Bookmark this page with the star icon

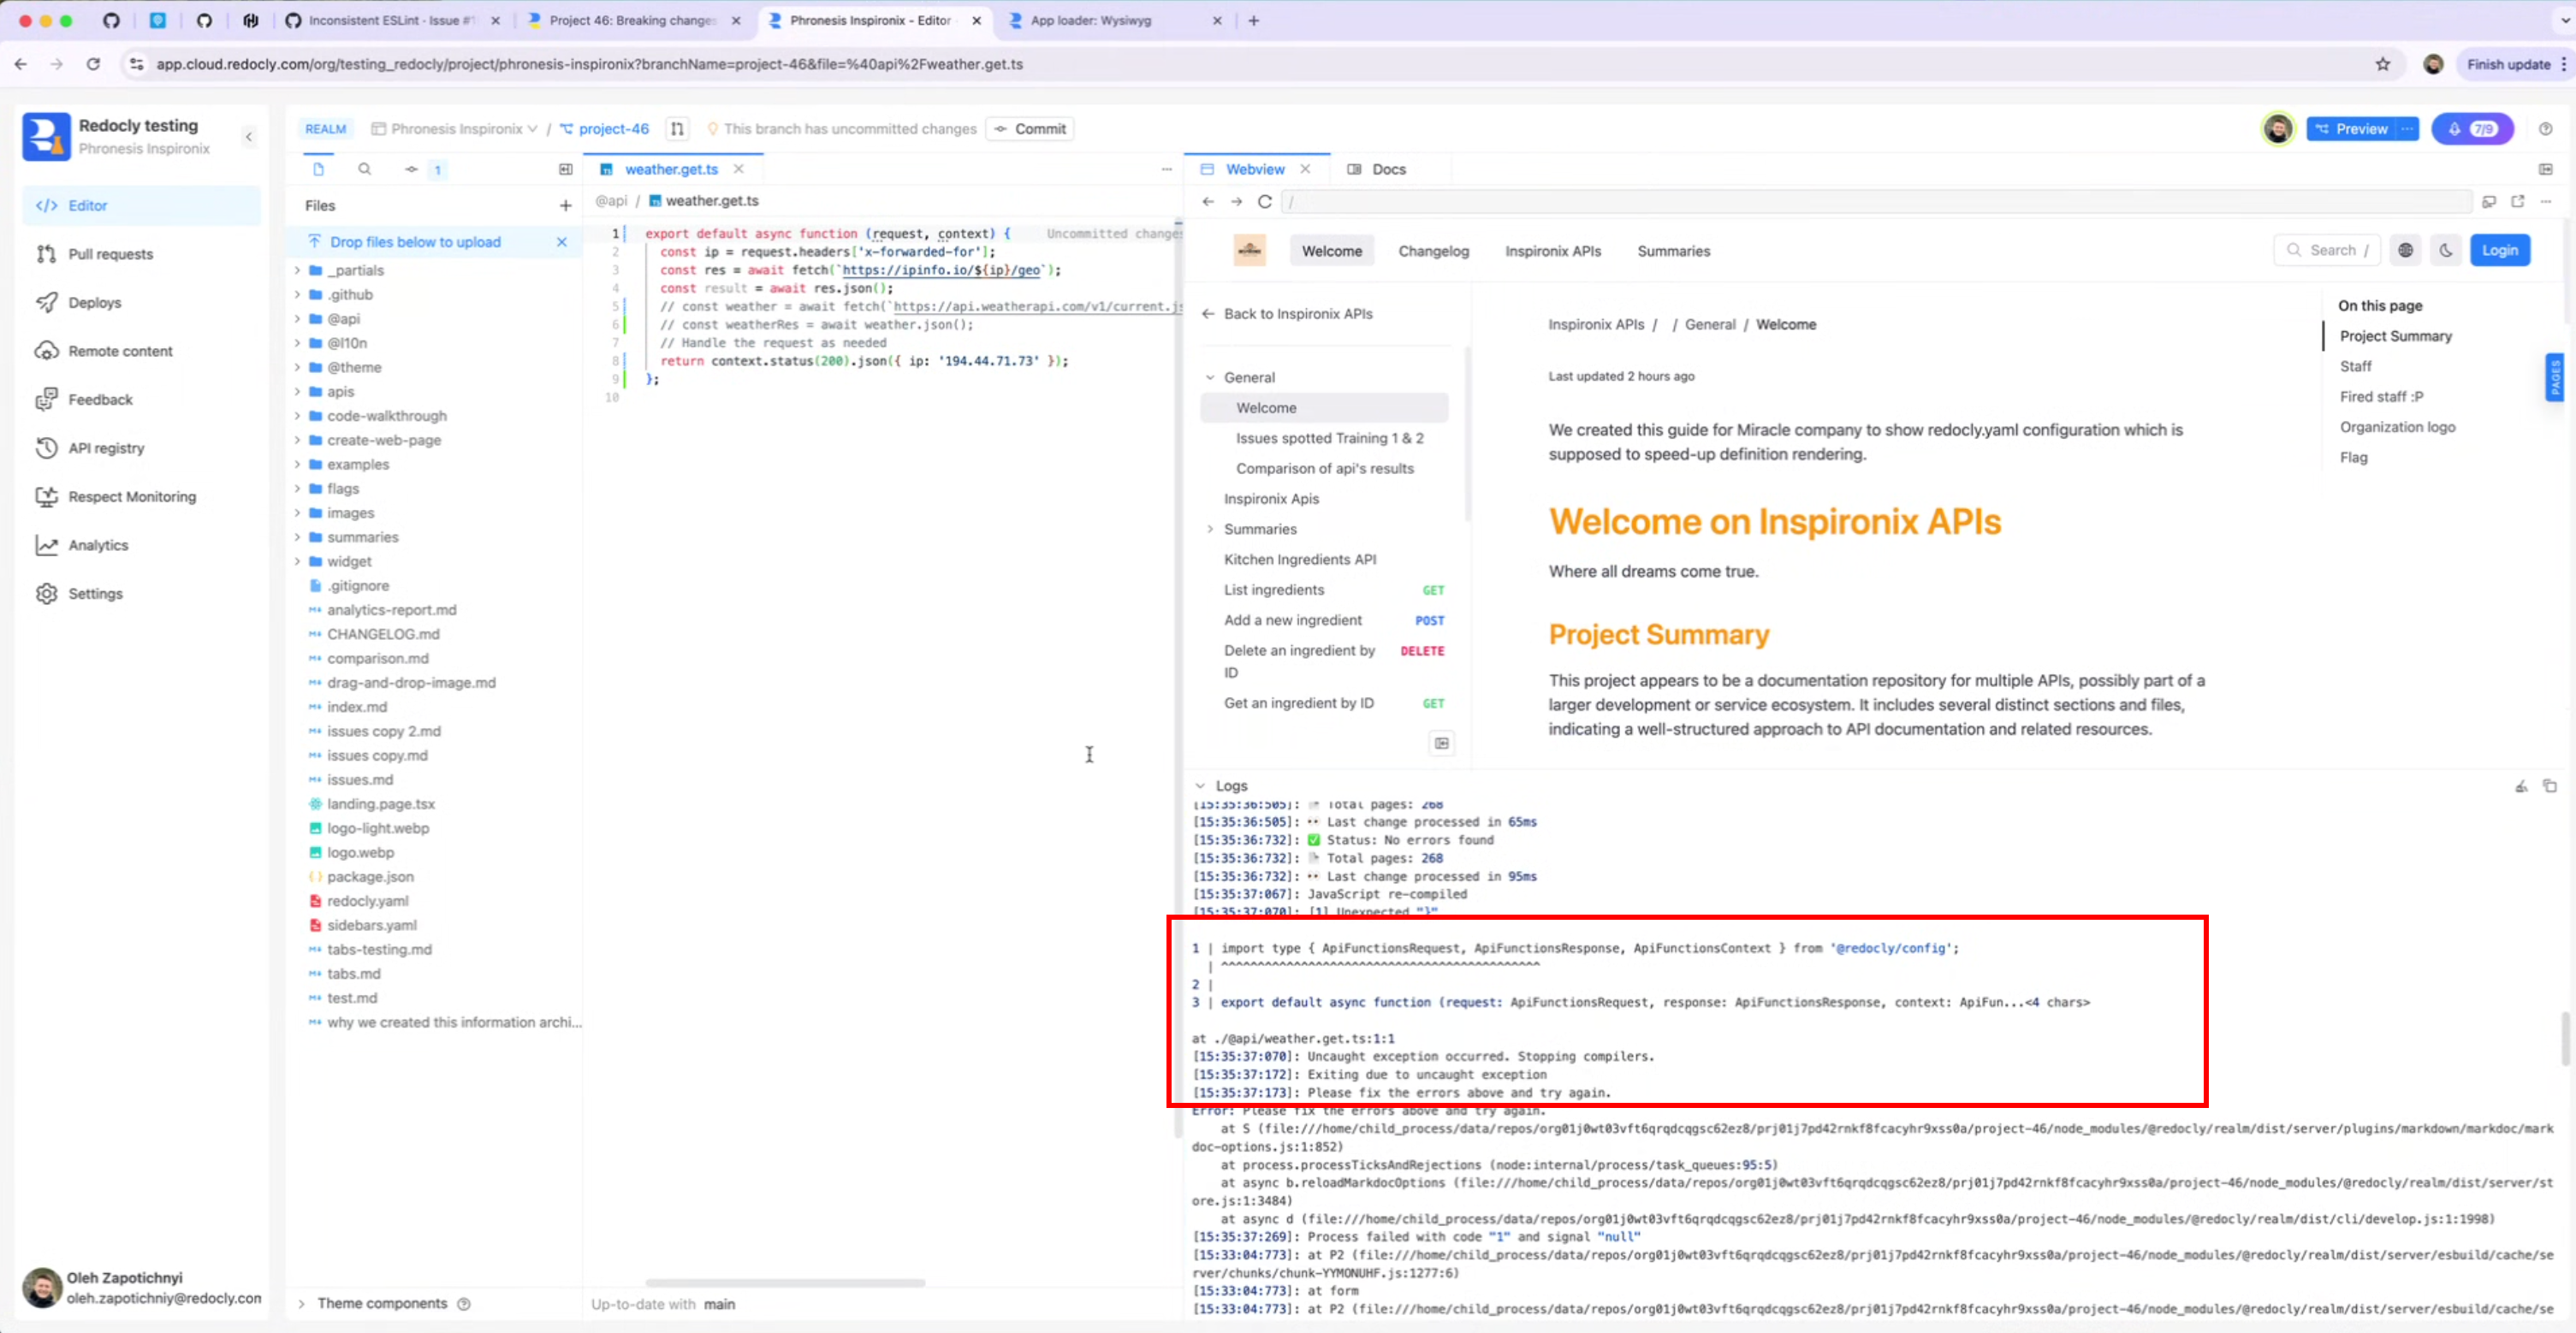(x=2383, y=64)
